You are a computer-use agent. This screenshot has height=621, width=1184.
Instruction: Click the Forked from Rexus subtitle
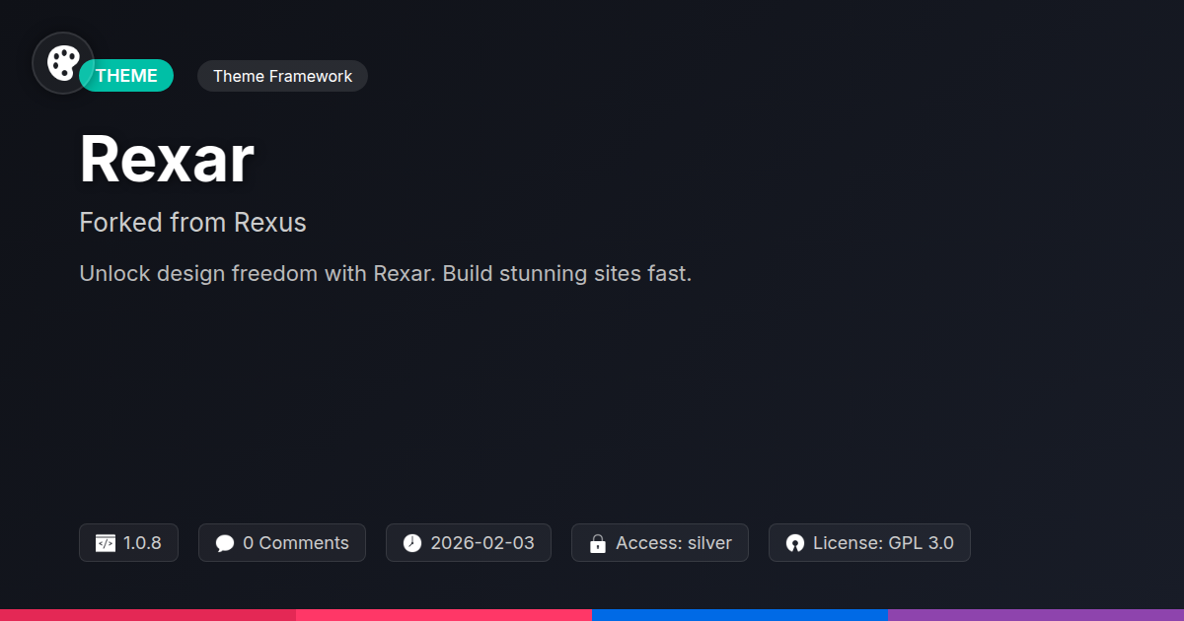tap(192, 223)
